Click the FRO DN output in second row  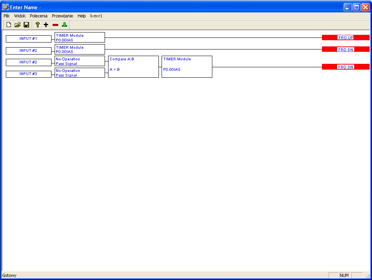346,49
